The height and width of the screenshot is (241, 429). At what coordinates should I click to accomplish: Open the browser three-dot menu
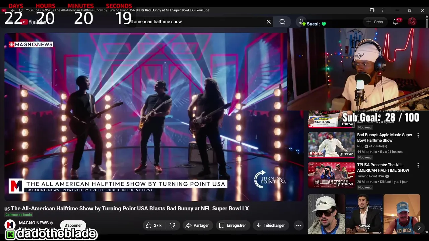pyautogui.click(x=383, y=10)
